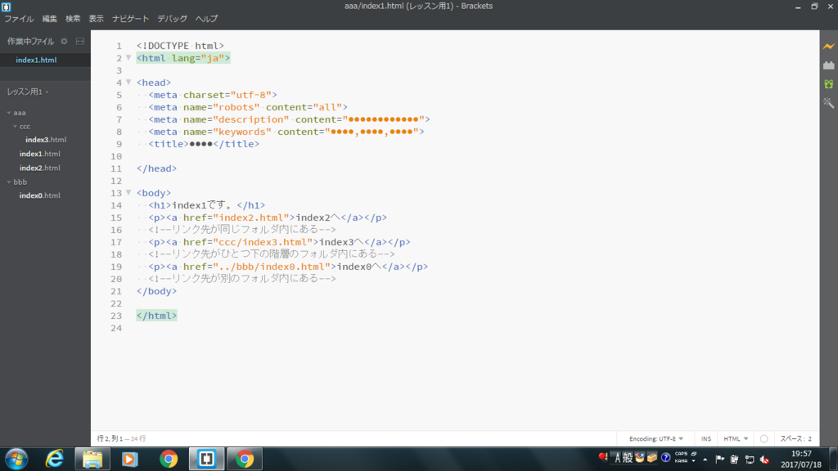Click the href "ccc/index3.html" string
The width and height of the screenshot is (838, 471).
click(263, 242)
